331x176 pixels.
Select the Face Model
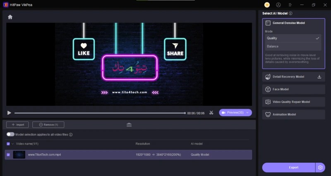[x=294, y=89]
